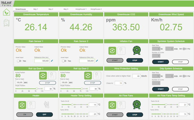The width and height of the screenshot is (194, 120).
Task: Select manual hand mode for Inflation Fan
Action: (121, 51)
